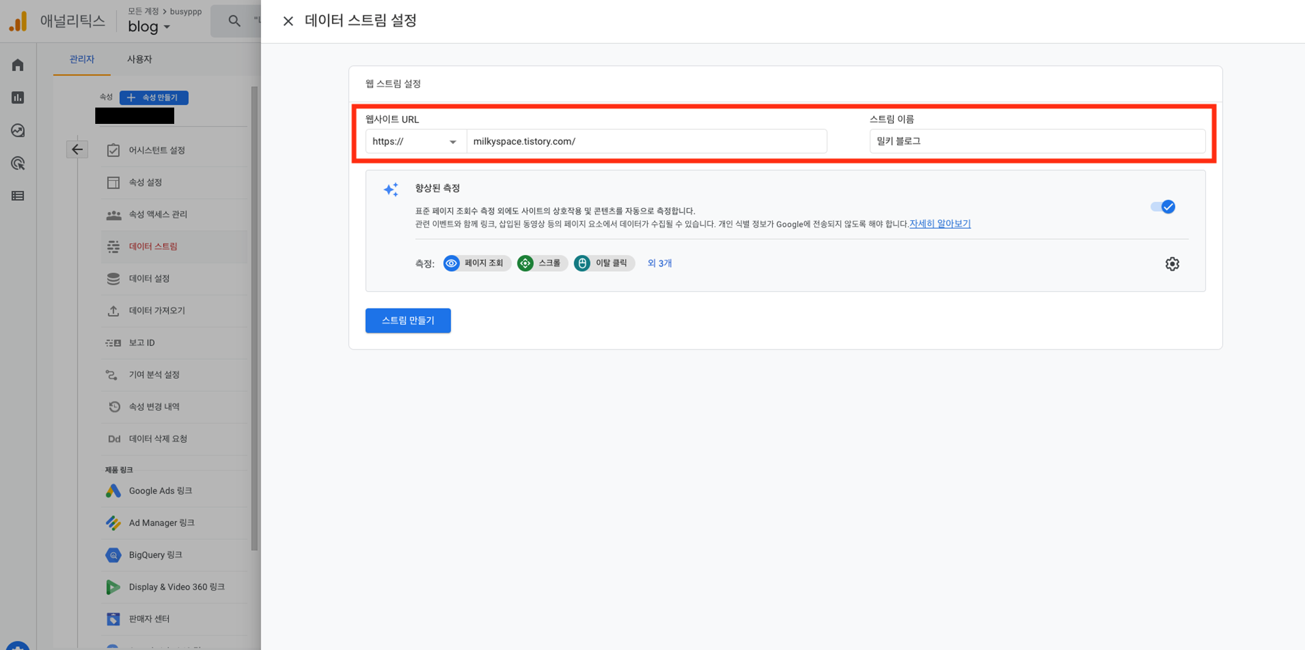
Task: Go to Analytics home icon
Action: tap(18, 65)
